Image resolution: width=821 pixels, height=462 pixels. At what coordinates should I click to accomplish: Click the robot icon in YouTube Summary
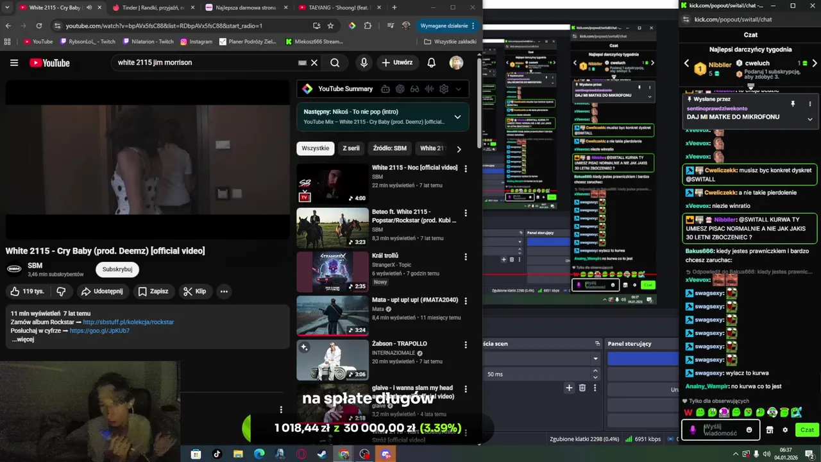[x=385, y=89]
